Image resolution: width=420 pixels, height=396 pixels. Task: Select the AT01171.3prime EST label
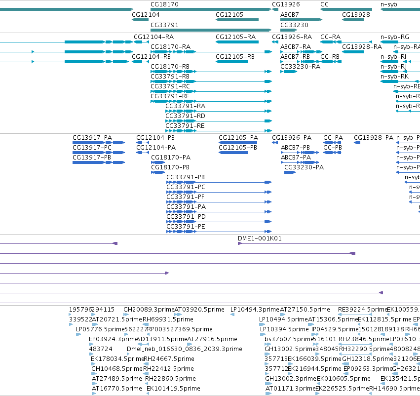click(291, 389)
